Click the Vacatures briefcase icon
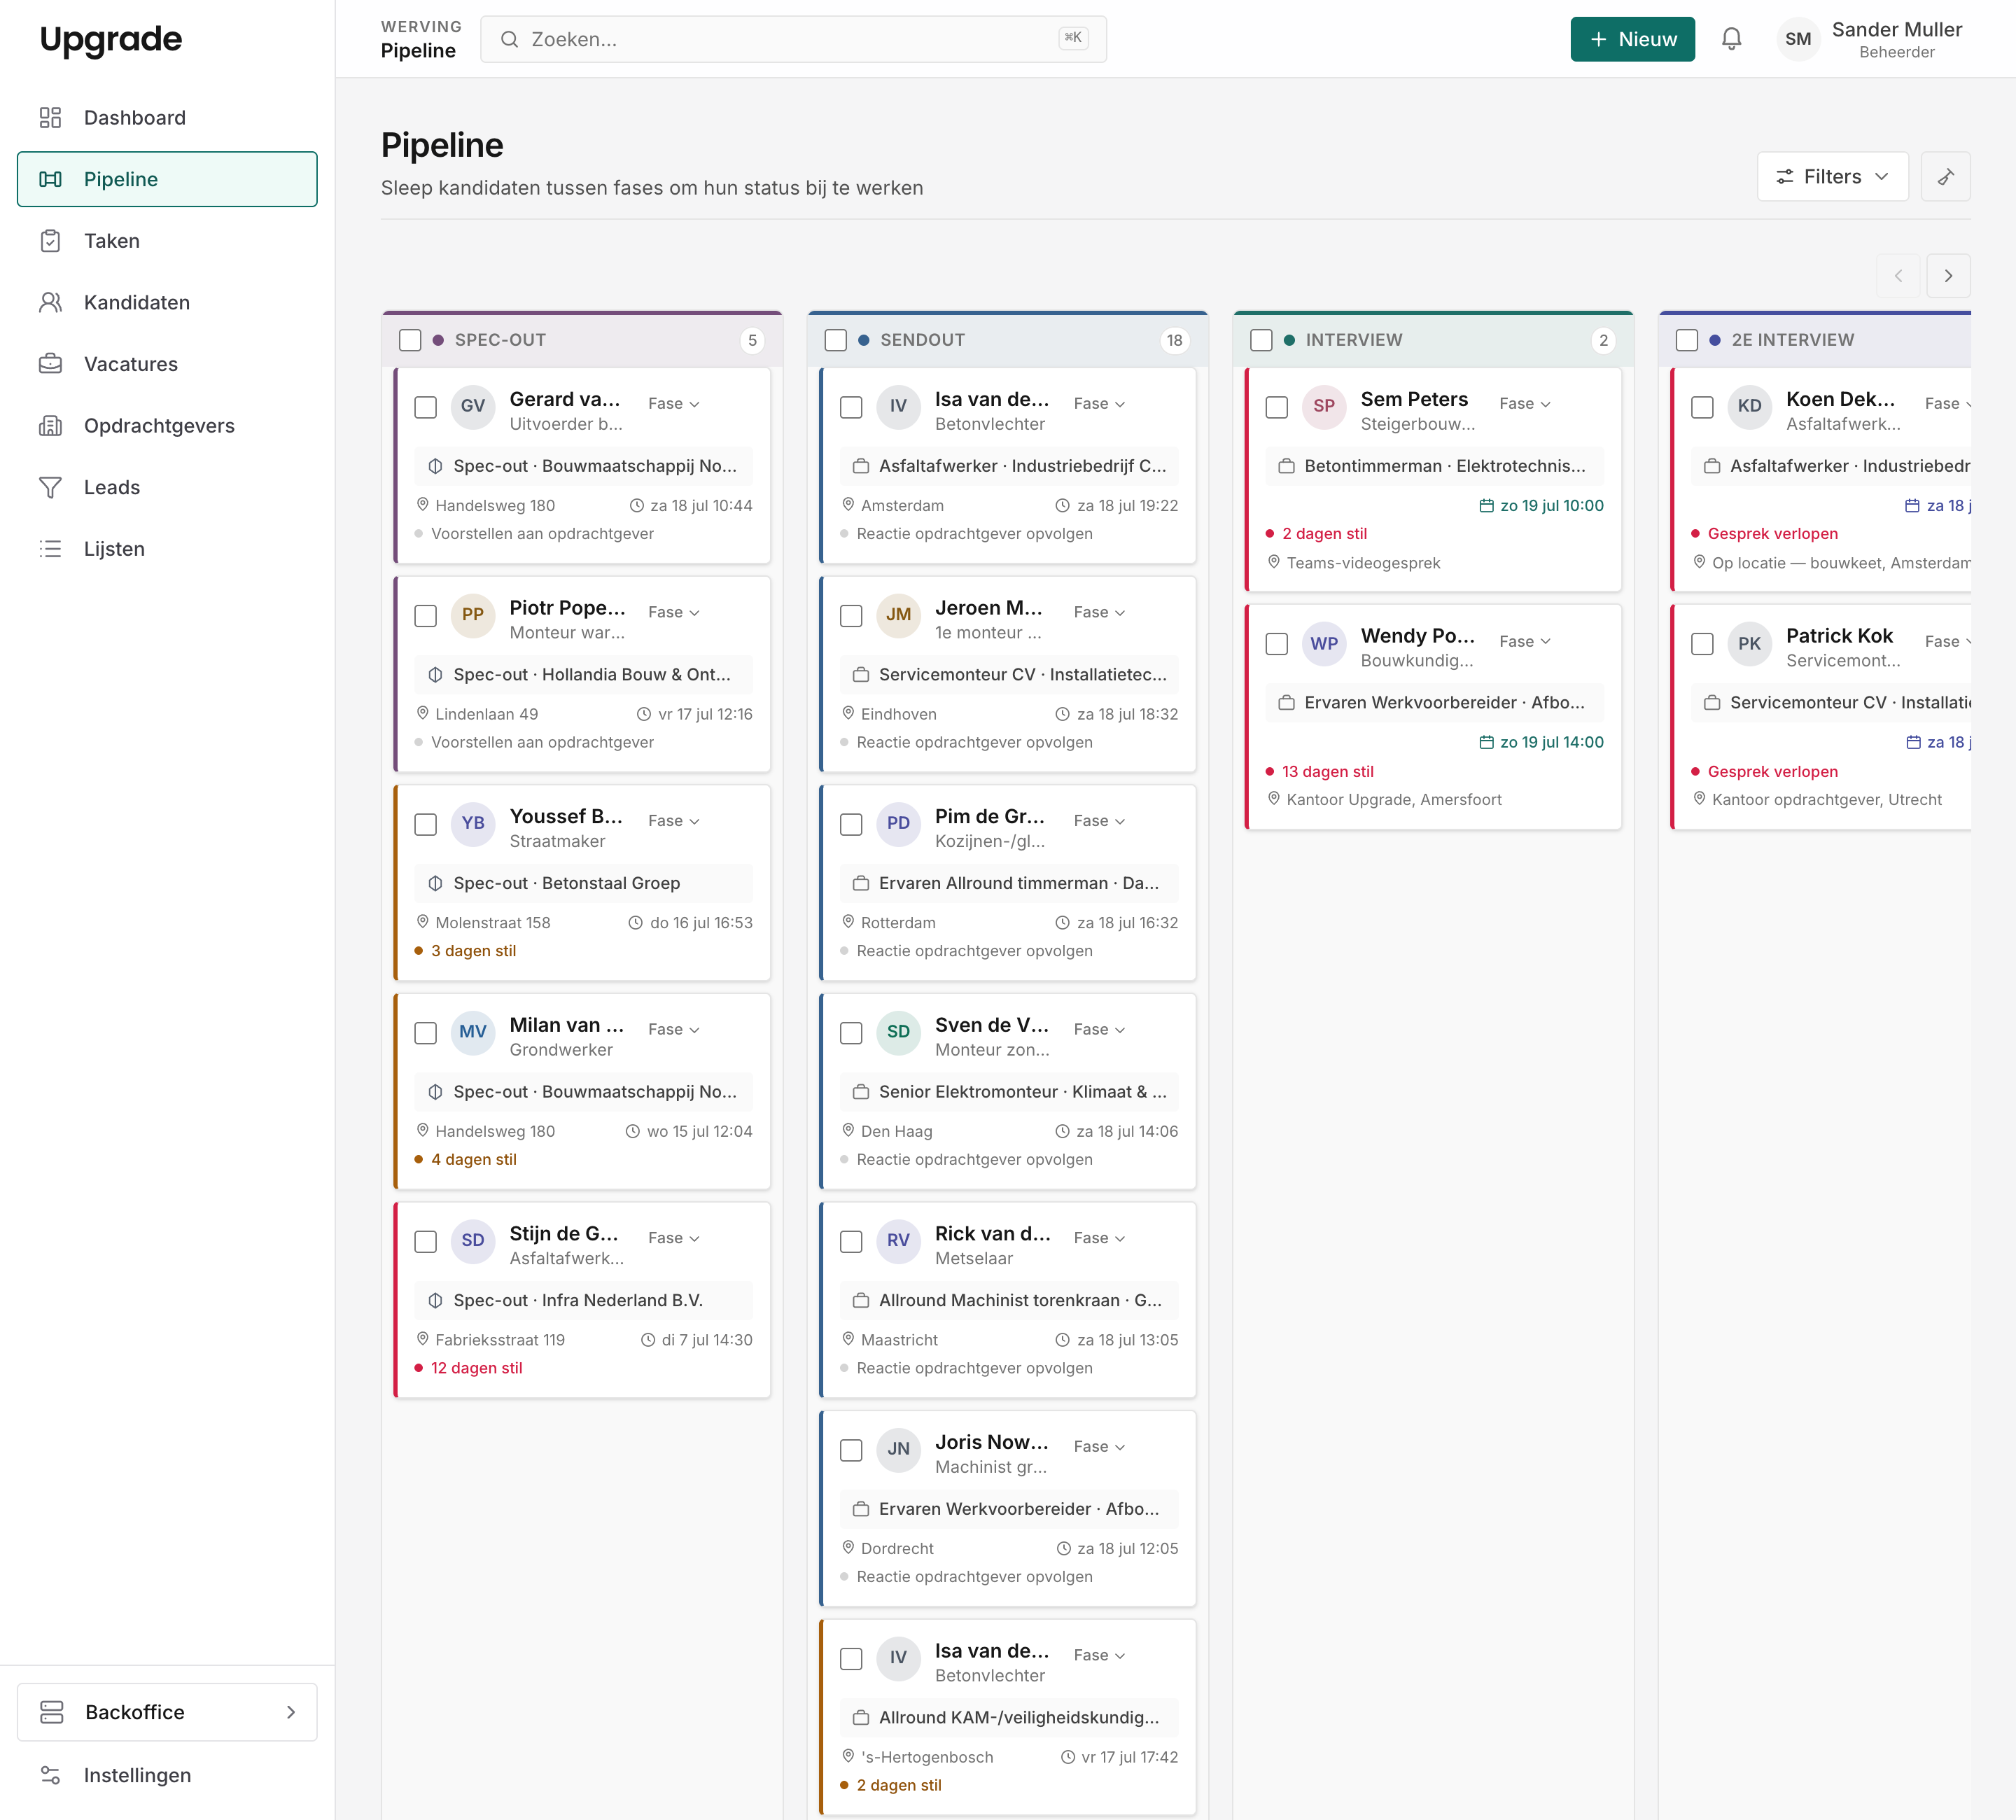Image resolution: width=2016 pixels, height=1820 pixels. click(x=50, y=364)
